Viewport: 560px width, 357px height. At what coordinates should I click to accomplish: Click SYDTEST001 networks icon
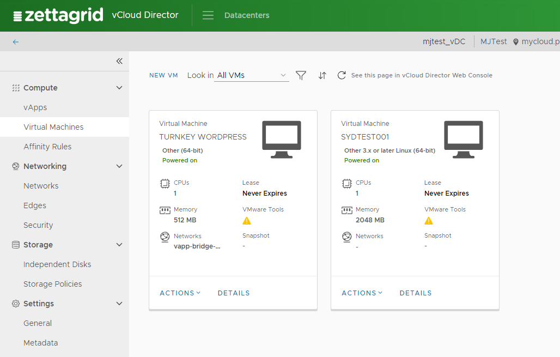click(x=347, y=237)
